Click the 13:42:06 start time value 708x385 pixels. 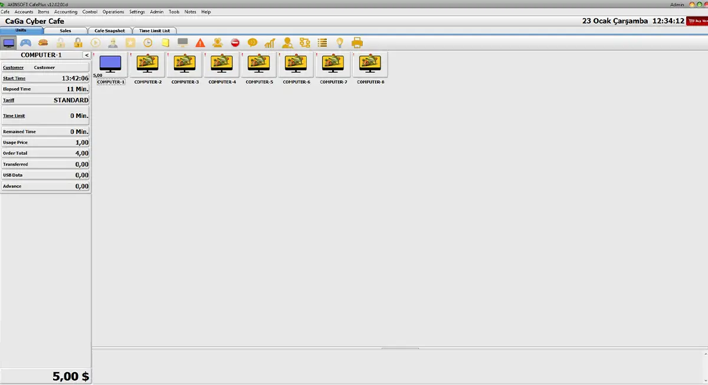coord(76,78)
